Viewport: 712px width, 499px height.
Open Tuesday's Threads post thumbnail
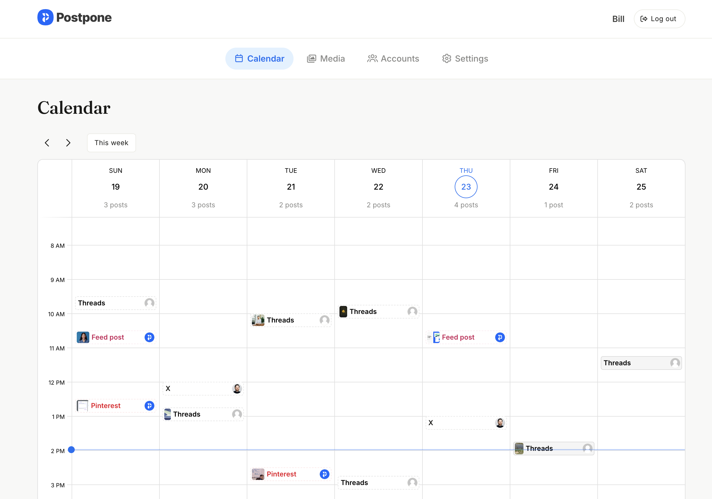(x=258, y=320)
